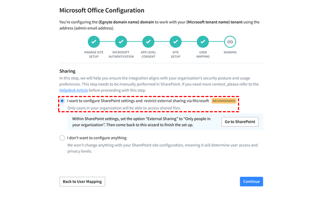Select the restrict external sharing radio button
The height and width of the screenshot is (197, 327).
62,101
